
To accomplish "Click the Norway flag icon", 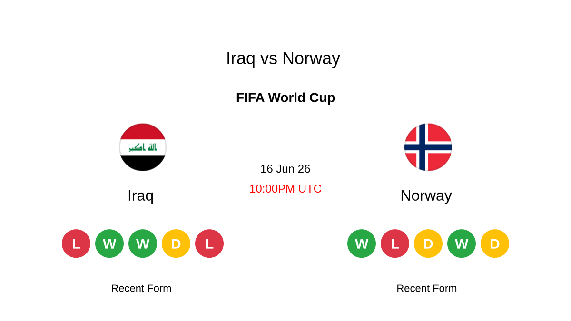I will pyautogui.click(x=428, y=147).
